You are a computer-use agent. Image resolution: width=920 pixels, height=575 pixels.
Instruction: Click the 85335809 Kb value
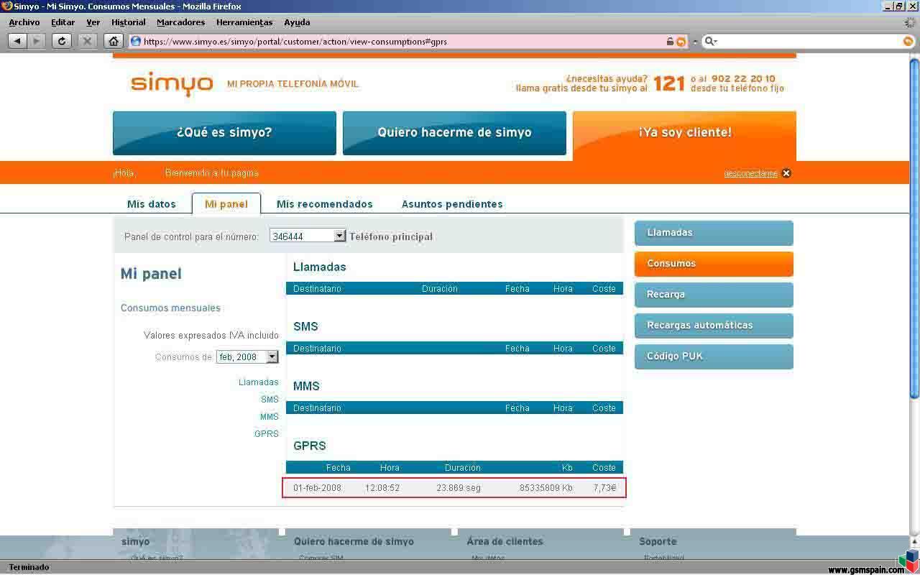(546, 488)
